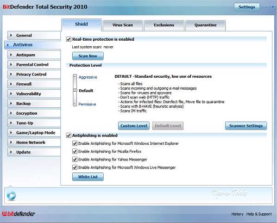Expand the Encryption section arrow

coord(11,113)
